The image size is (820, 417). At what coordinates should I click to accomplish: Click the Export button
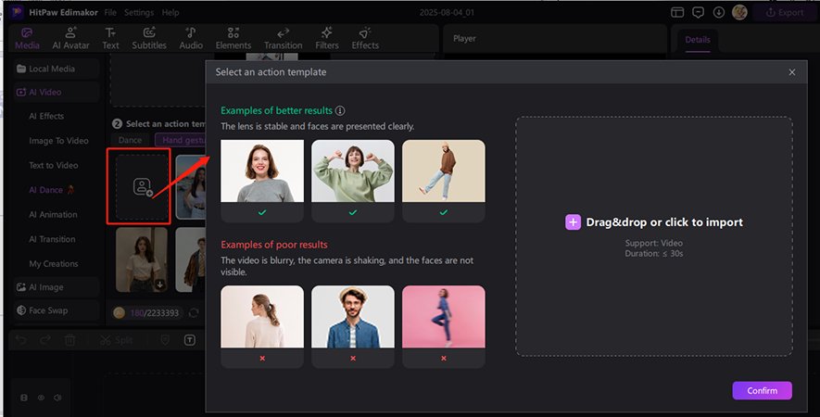784,13
